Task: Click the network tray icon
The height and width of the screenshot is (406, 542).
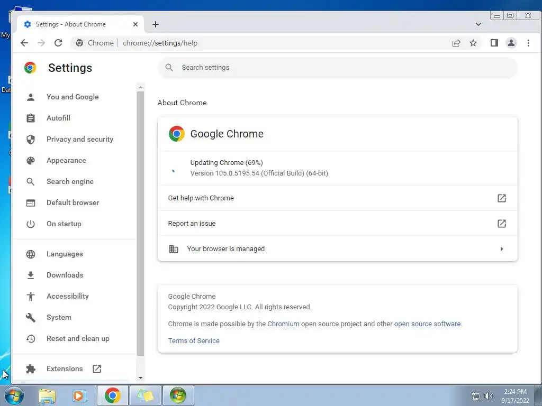Action: 476,396
